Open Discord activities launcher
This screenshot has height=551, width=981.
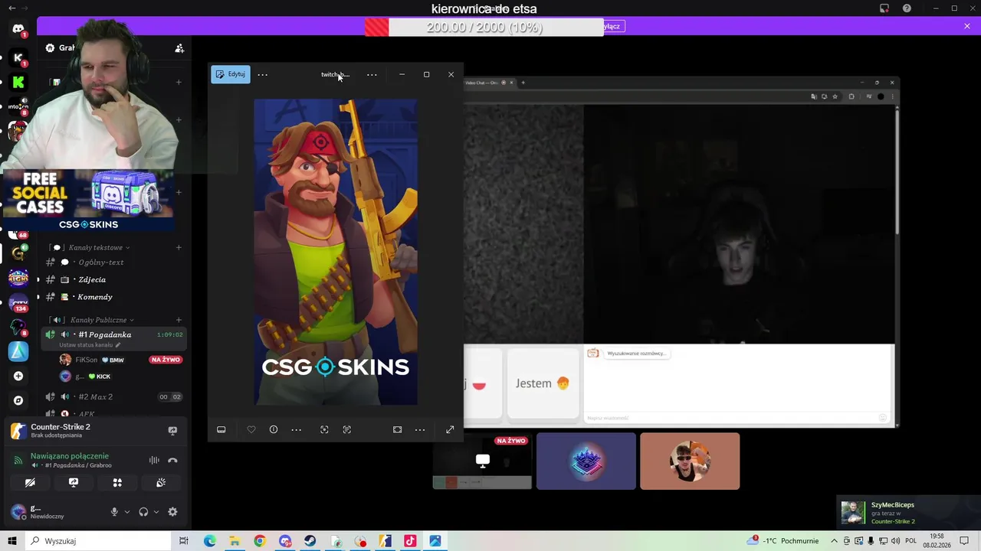click(117, 483)
